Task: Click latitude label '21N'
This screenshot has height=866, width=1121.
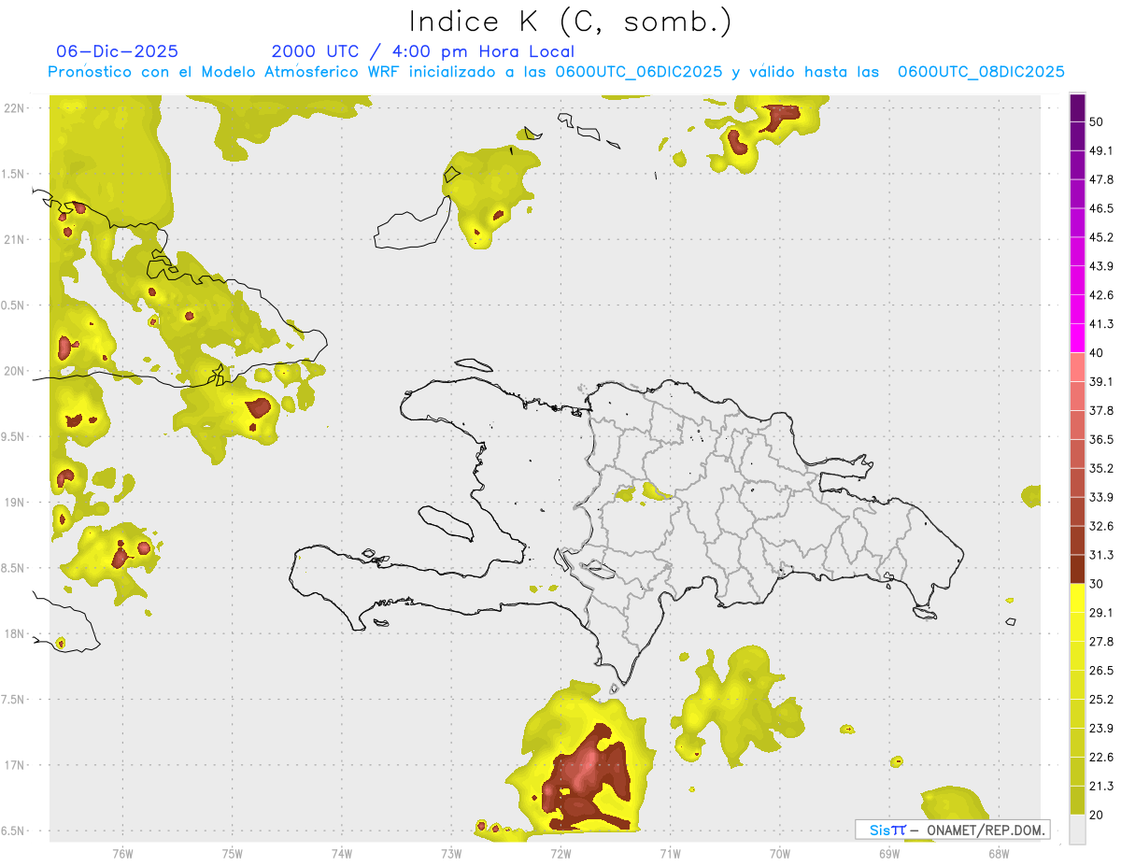Action: 15,239
